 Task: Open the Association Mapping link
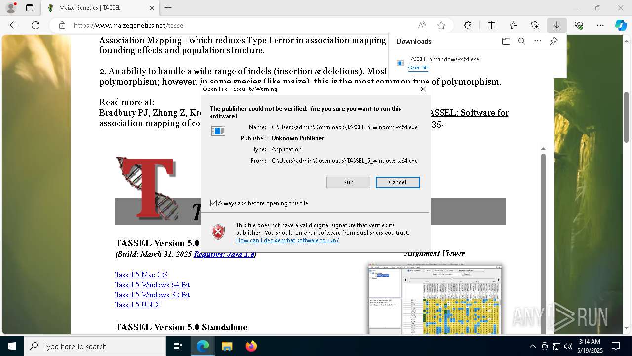click(x=140, y=40)
